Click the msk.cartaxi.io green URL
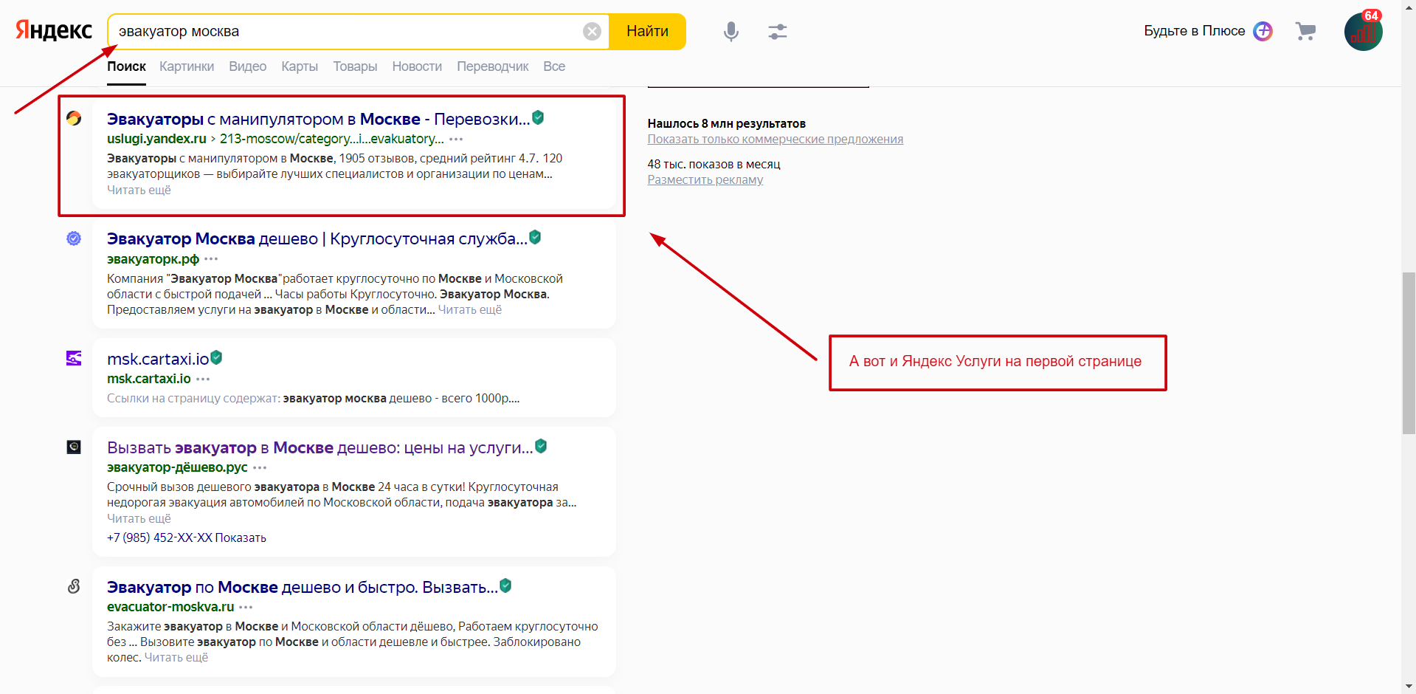This screenshot has height=694, width=1416. 149,379
